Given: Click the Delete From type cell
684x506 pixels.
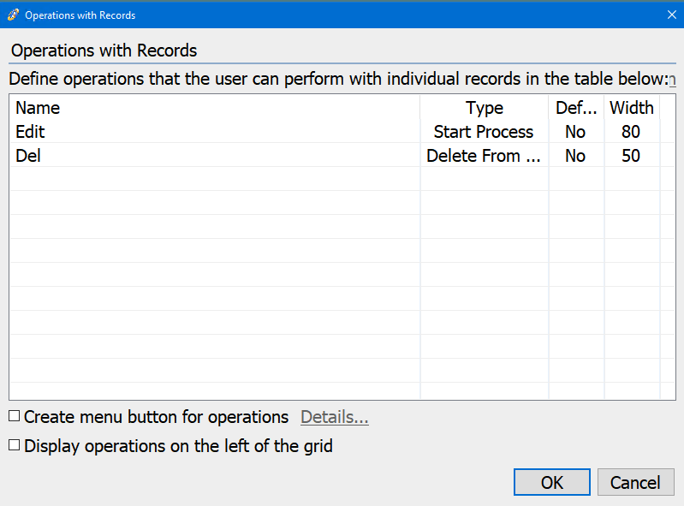Looking at the screenshot, I should [x=485, y=156].
